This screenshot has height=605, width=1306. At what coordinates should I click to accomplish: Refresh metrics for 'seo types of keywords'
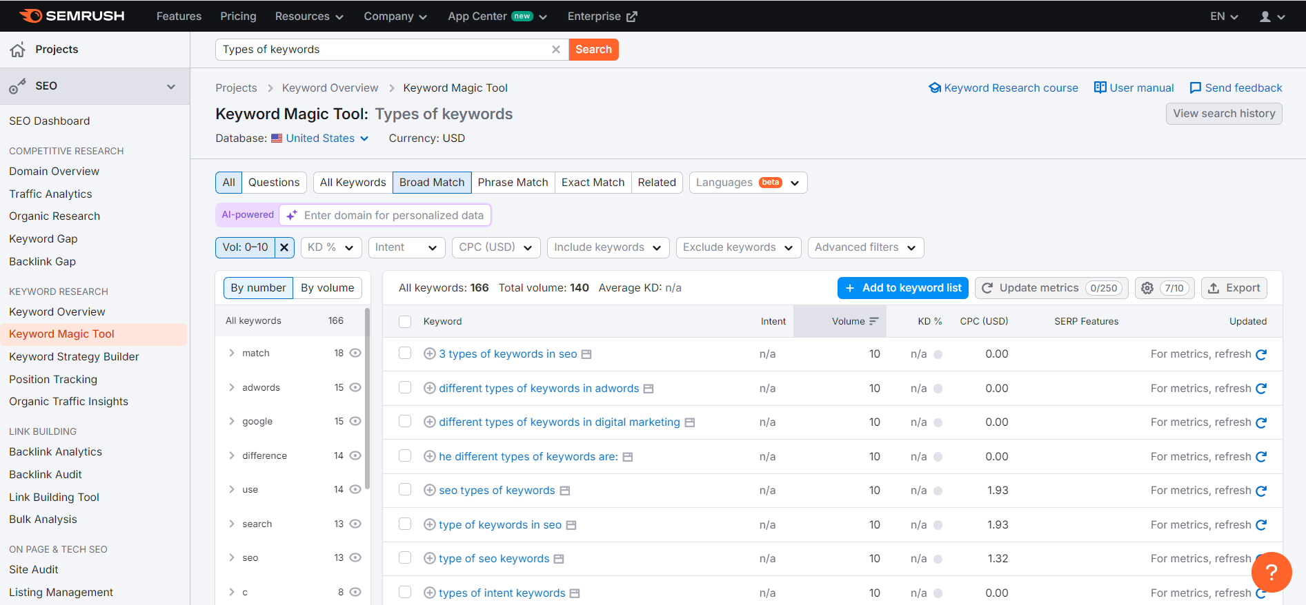[x=1261, y=491]
